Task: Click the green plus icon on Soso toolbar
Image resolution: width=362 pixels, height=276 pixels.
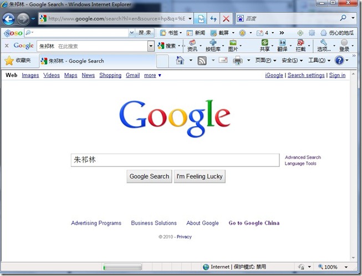Action: click(300, 33)
